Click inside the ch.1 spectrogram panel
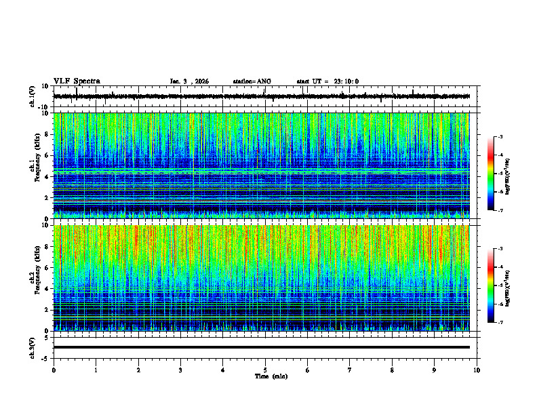Screen dimensions: 537x415 click(x=262, y=165)
